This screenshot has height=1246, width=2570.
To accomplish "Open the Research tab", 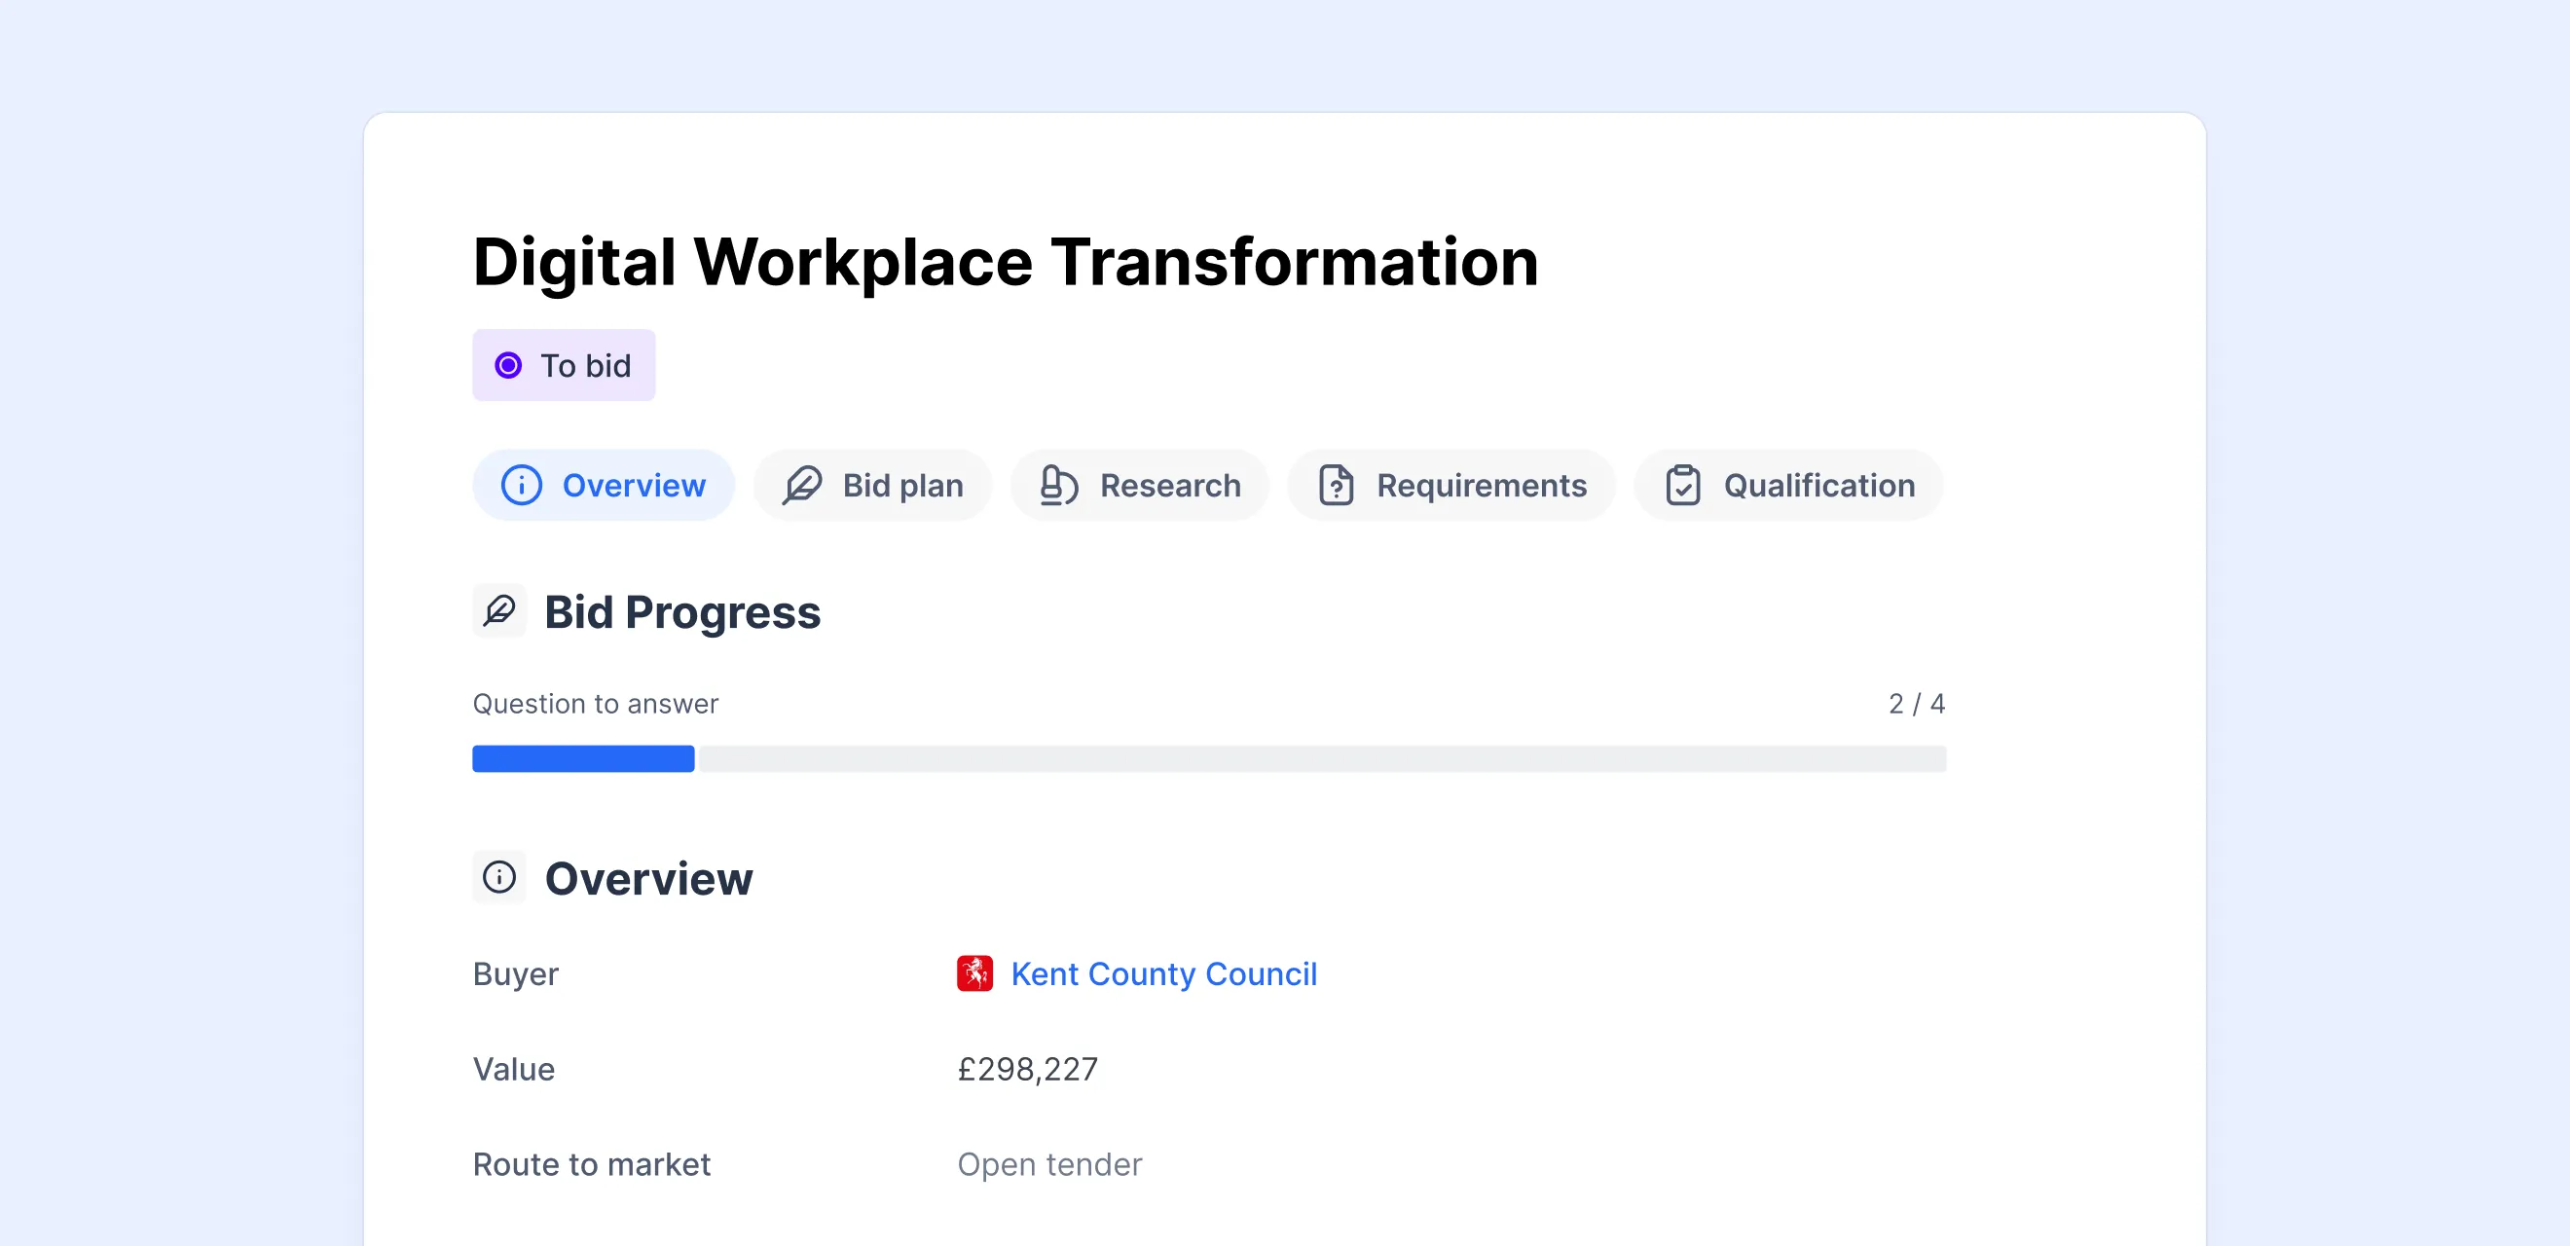I will [x=1139, y=485].
